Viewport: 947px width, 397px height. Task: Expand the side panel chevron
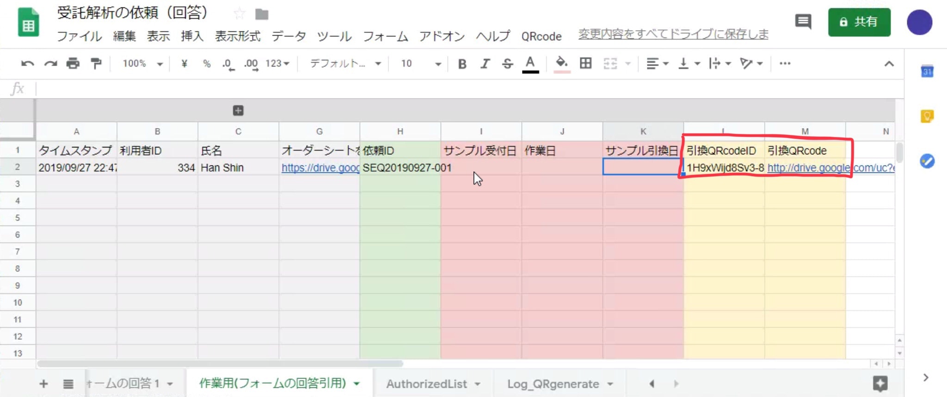[926, 378]
